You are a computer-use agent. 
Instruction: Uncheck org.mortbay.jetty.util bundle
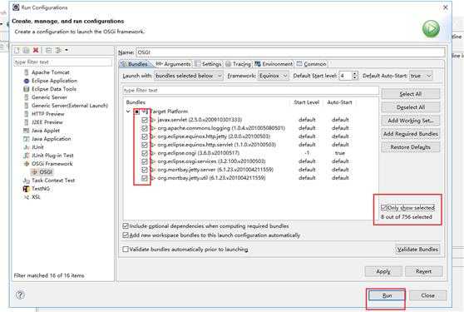(144, 178)
